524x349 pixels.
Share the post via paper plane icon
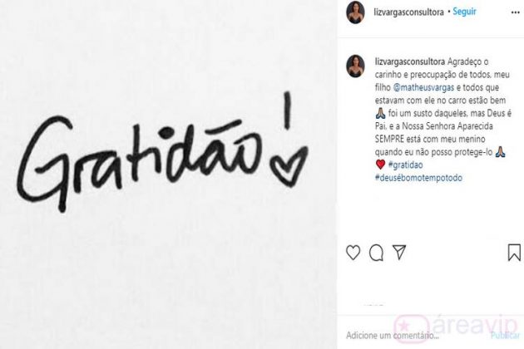(x=399, y=252)
